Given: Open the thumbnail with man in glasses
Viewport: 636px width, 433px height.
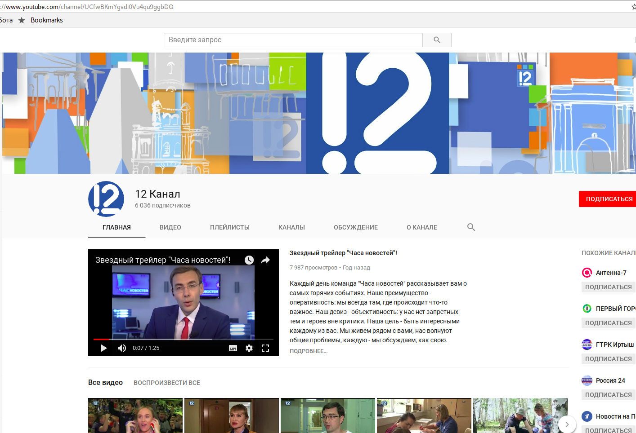Looking at the screenshot, I should pyautogui.click(x=328, y=415).
